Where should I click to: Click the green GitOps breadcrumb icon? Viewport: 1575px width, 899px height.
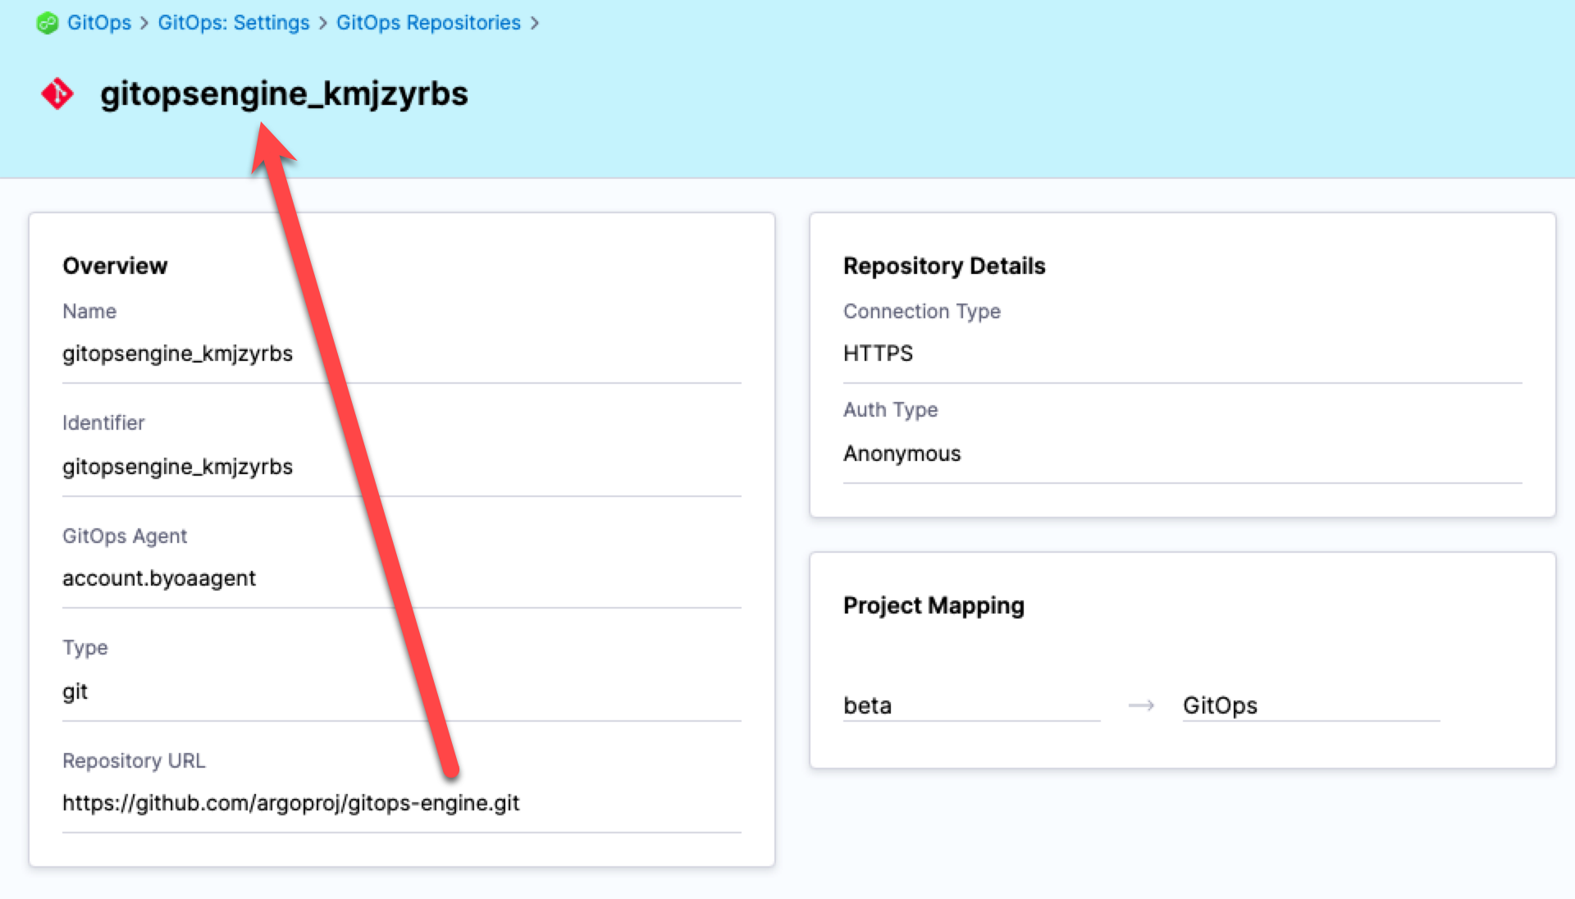click(x=47, y=23)
